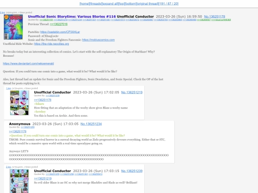Image resolution: width=258 pixels, height=193 pixels.
Task: Click expand all in top navigation
Action: tap(110, 4)
